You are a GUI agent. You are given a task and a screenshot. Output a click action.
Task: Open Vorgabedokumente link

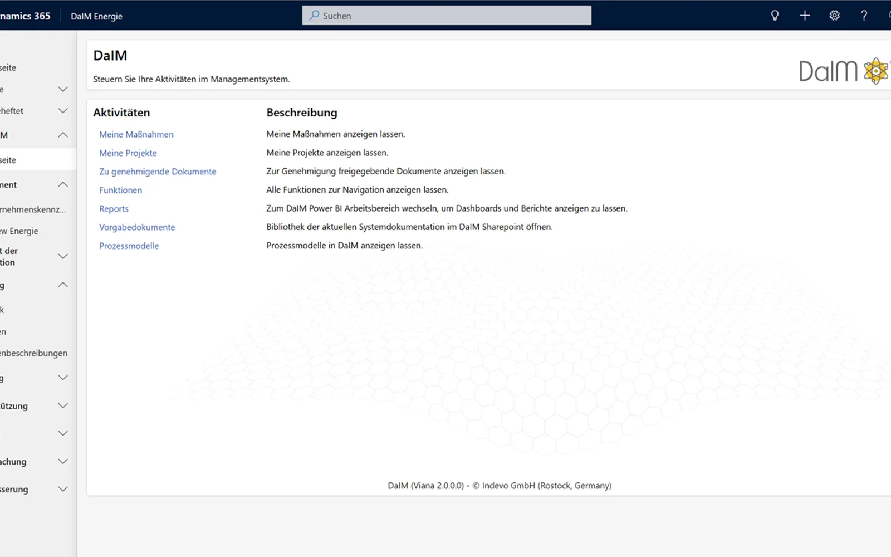click(137, 227)
